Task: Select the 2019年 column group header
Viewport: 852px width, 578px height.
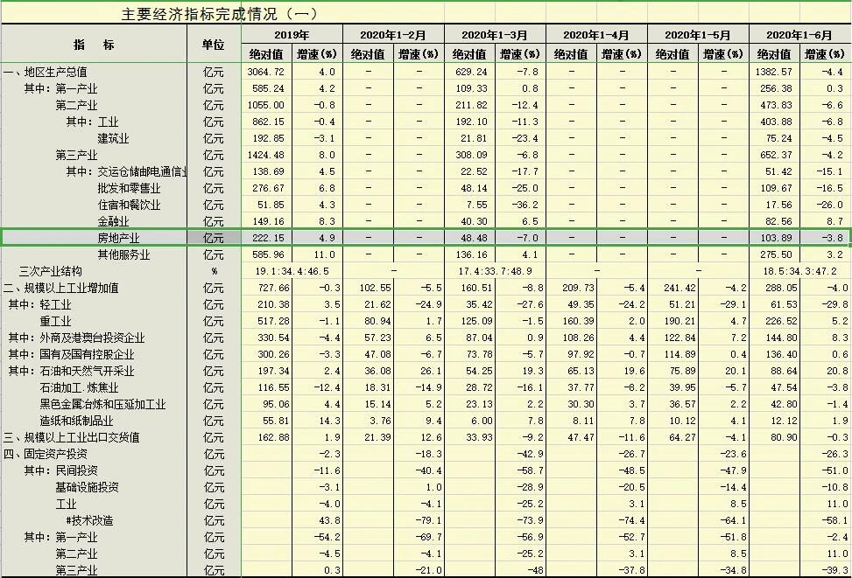Action: coord(292,35)
